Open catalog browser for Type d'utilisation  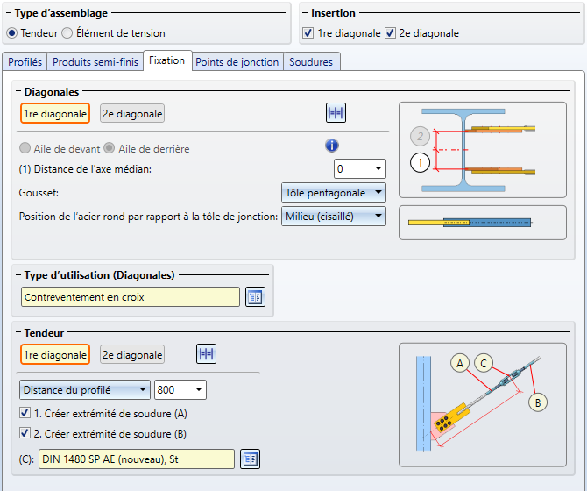pyautogui.click(x=255, y=297)
